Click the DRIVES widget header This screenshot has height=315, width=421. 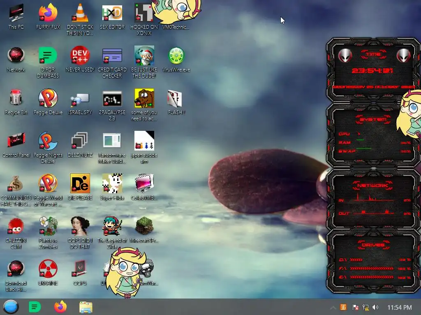[373, 245]
